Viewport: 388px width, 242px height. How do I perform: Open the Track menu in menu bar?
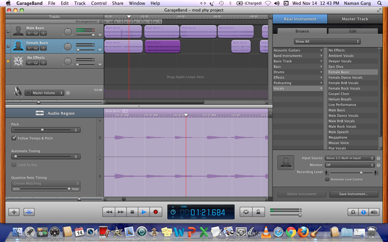(80, 3)
